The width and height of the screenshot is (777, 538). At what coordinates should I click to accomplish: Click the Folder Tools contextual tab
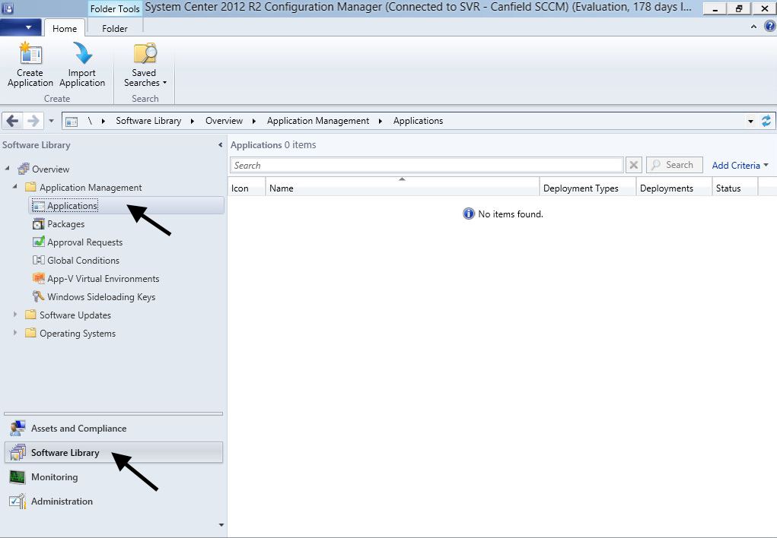[115, 8]
